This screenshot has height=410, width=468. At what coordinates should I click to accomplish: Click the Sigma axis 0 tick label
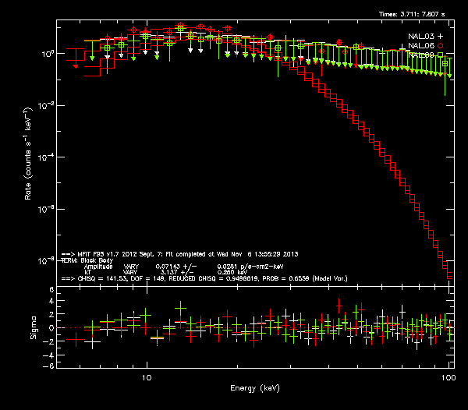point(51,328)
